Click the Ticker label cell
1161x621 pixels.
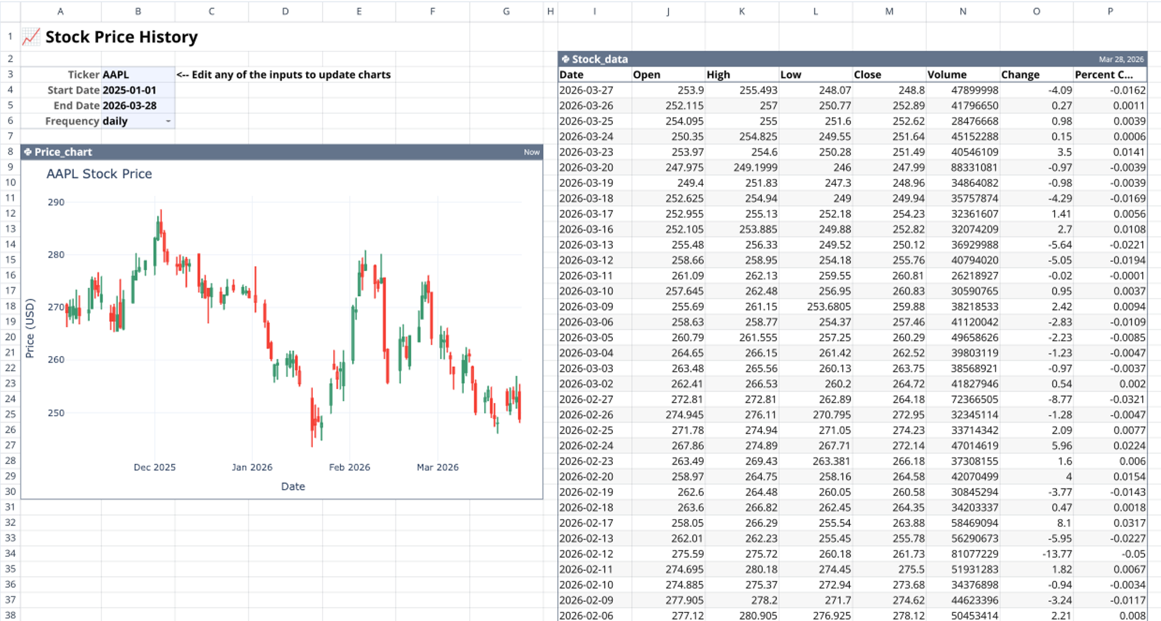coord(61,74)
